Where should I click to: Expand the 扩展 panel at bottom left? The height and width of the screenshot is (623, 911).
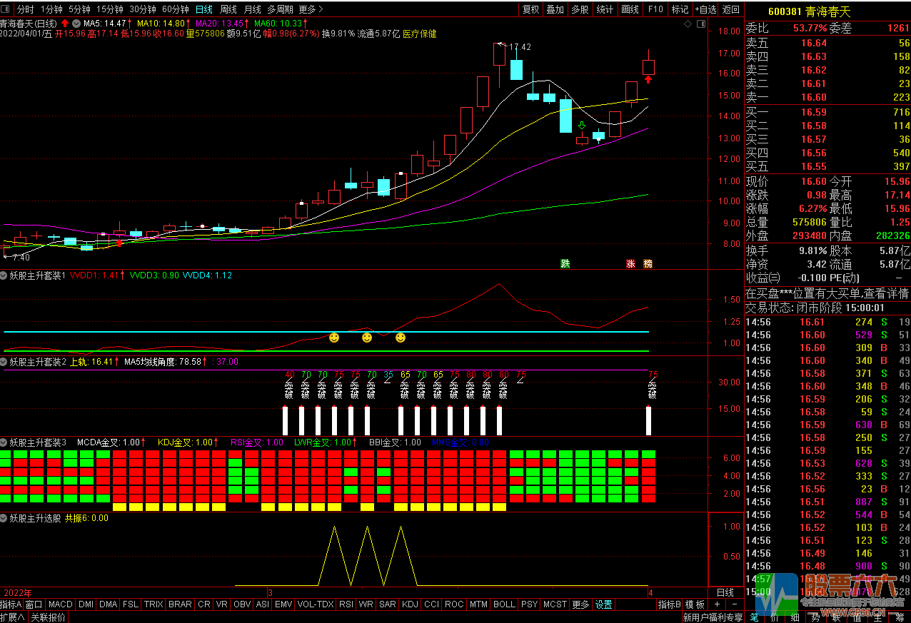point(13,617)
